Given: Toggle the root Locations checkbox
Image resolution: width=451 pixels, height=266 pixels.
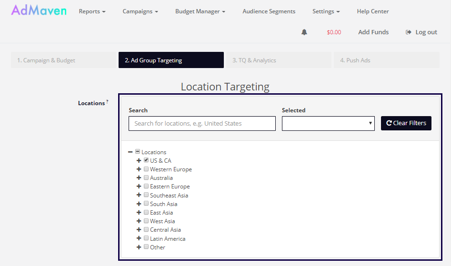Looking at the screenshot, I should point(138,152).
